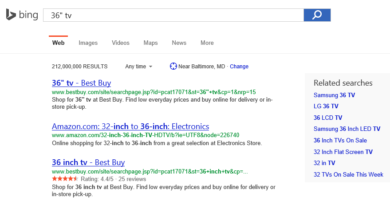Open the Any time filter dropdown
The height and width of the screenshot is (205, 390).
click(138, 67)
